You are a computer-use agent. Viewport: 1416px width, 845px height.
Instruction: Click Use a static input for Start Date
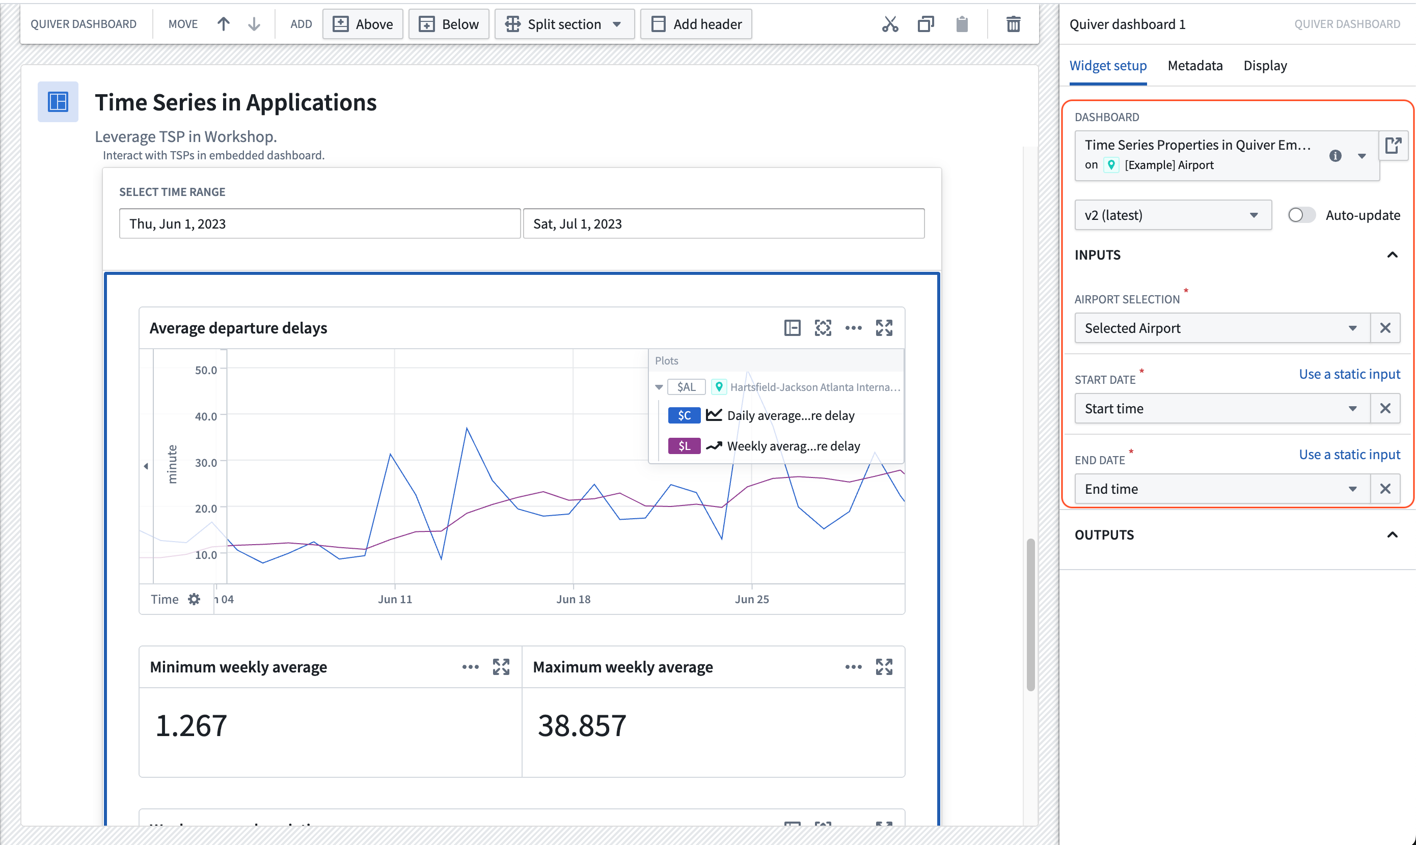(x=1349, y=374)
